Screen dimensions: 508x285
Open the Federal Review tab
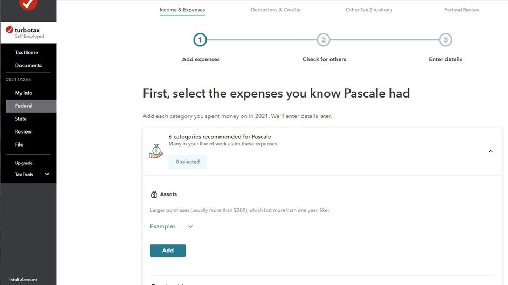pos(462,10)
